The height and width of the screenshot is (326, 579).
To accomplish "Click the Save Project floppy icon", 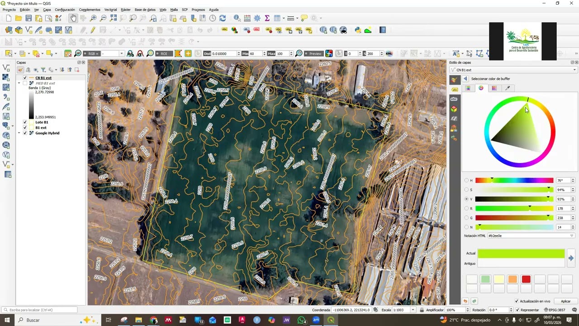I will click(x=28, y=18).
